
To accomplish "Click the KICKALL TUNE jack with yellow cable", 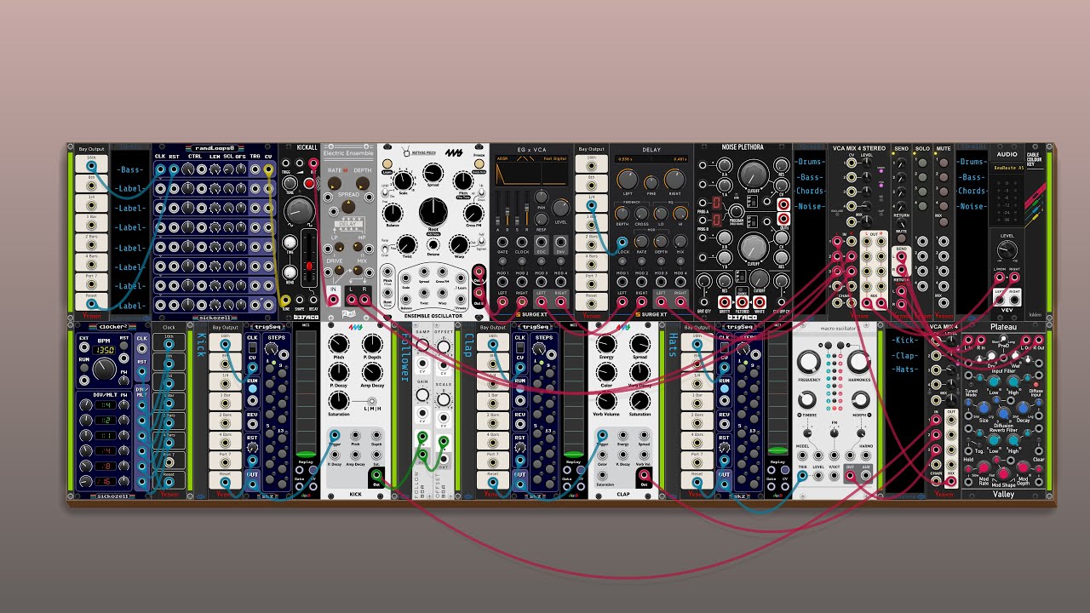I will (x=286, y=300).
